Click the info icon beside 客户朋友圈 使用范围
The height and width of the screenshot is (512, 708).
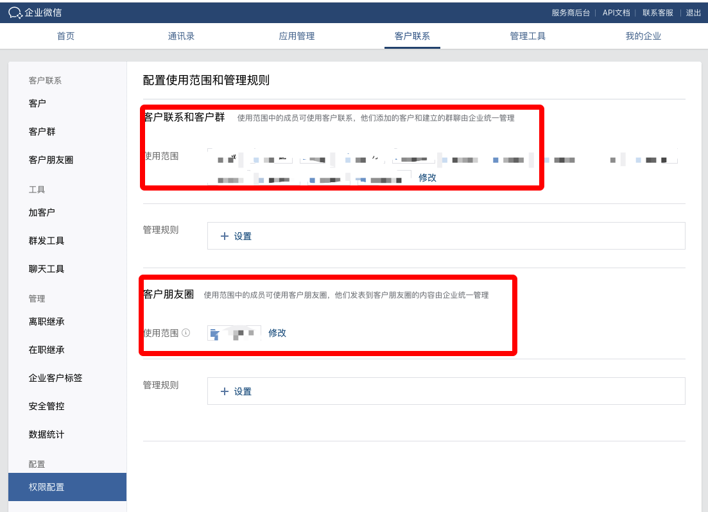point(186,333)
